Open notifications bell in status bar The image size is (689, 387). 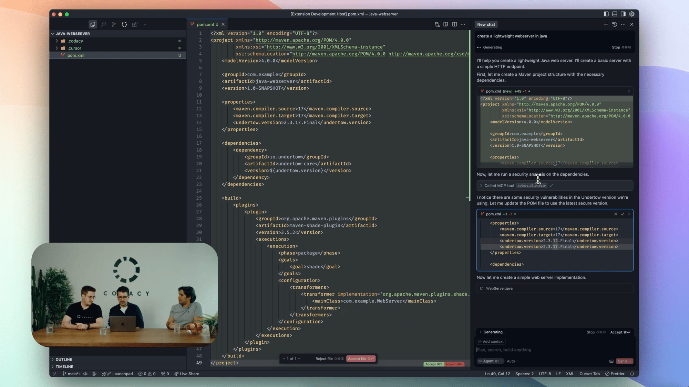point(632,374)
